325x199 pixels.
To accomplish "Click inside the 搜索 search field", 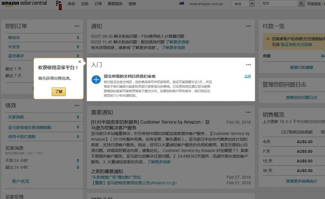I will click(x=279, y=3).
